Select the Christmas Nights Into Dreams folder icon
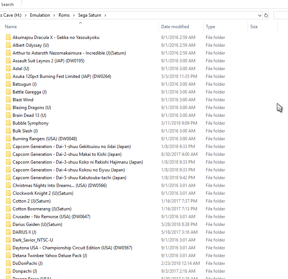 pos(8,186)
